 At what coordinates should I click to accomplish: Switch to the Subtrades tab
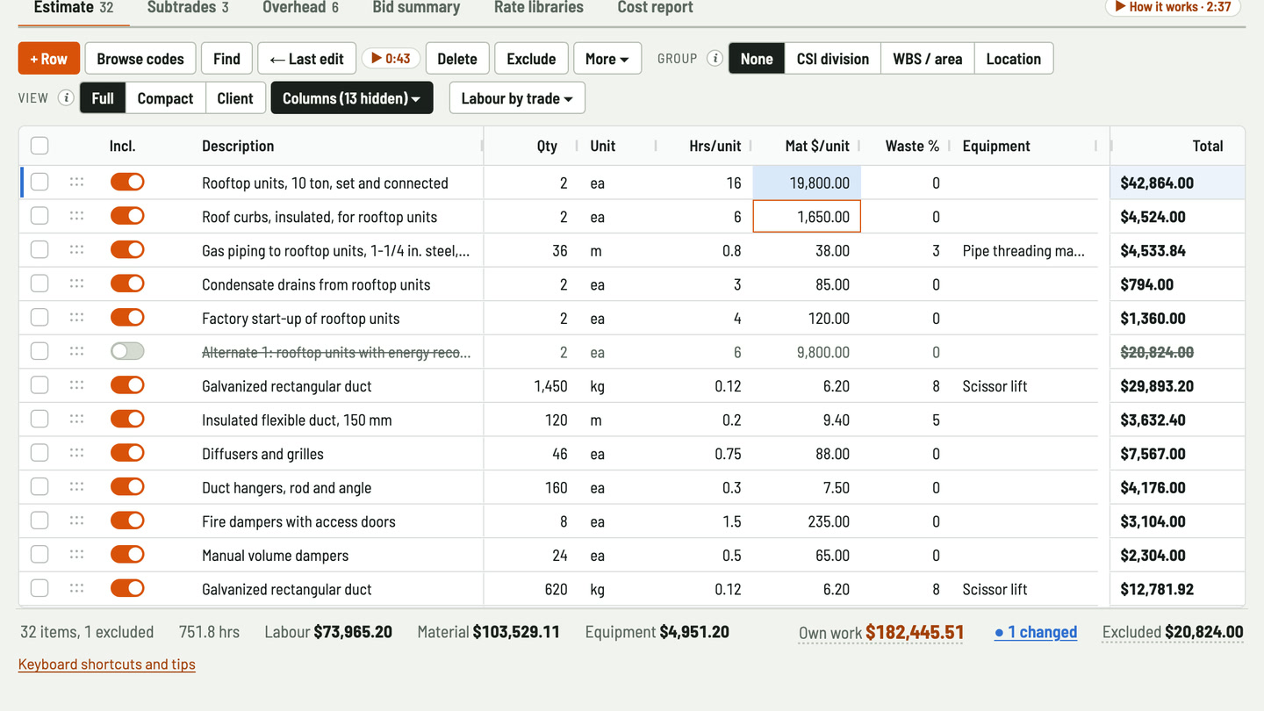188,8
